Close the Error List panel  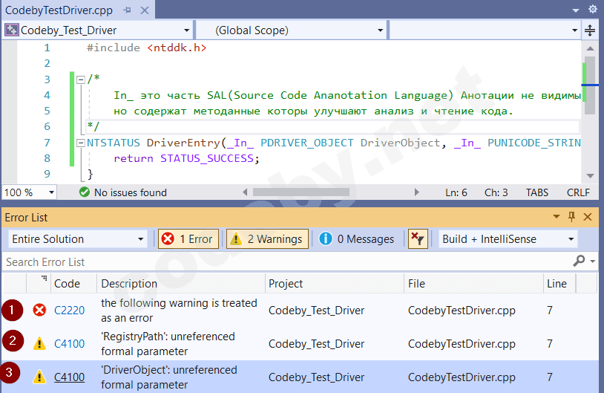(x=588, y=217)
